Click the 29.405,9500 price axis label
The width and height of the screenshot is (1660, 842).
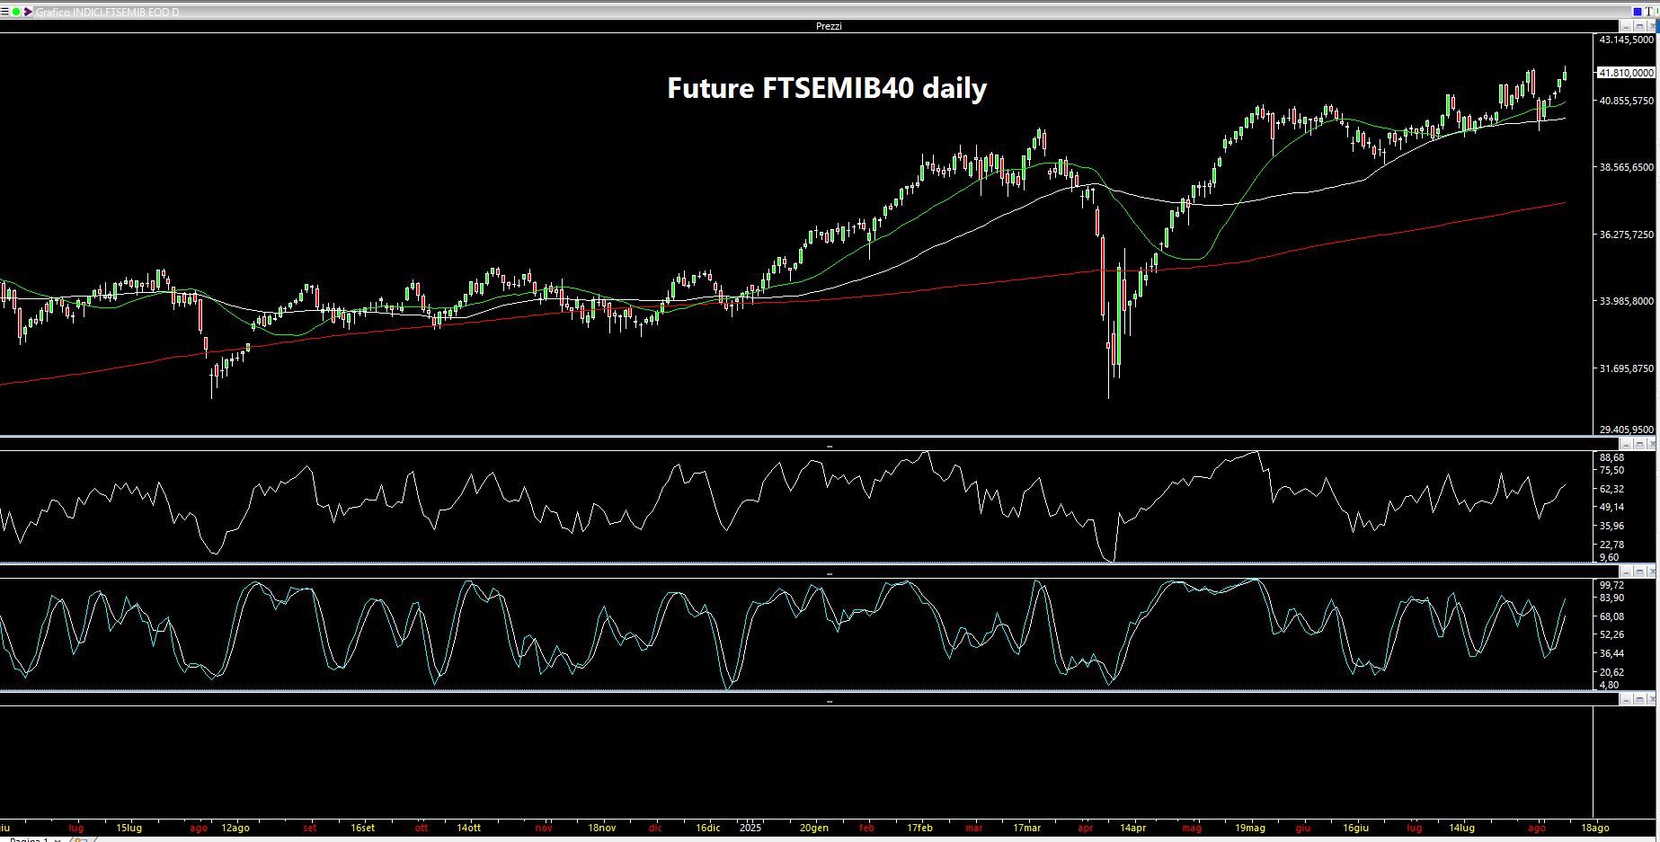[x=1626, y=430]
